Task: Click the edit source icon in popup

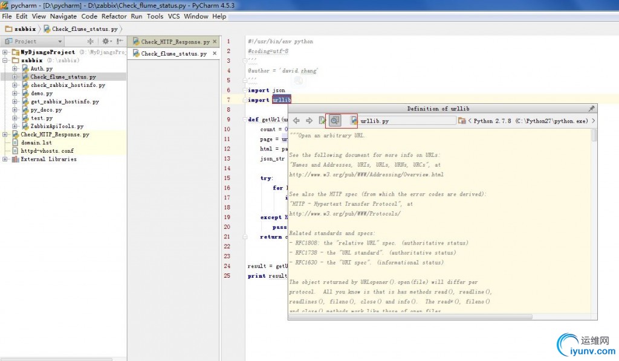Action: (322, 121)
